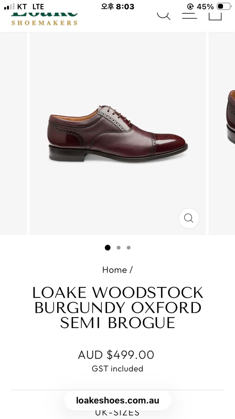Click the Loake Woodstock product title
The height and width of the screenshot is (419, 235).
(117, 308)
